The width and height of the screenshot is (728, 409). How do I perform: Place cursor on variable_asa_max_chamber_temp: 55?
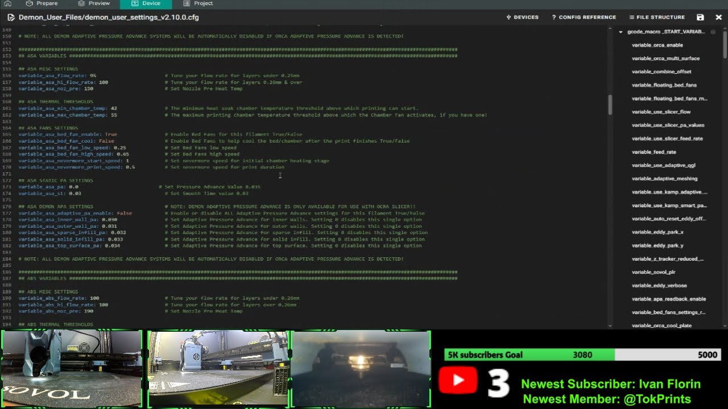[x=68, y=115]
